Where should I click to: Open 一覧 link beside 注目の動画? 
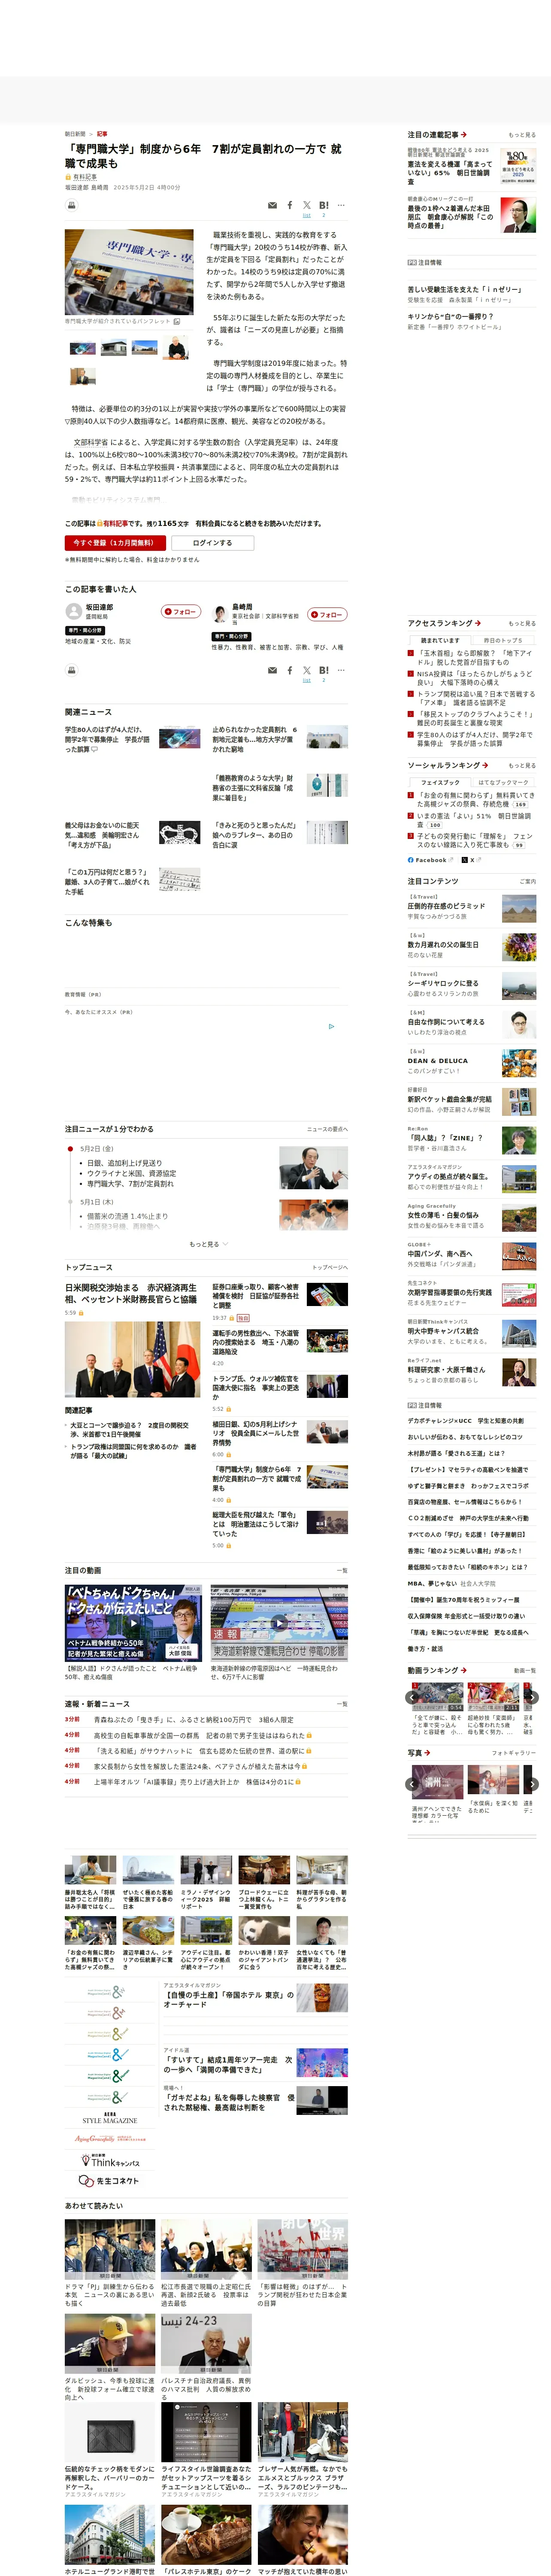[x=342, y=1570]
